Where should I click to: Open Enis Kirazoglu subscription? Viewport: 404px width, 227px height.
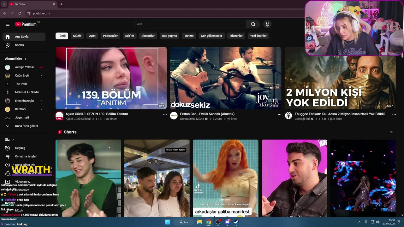[x=24, y=101]
